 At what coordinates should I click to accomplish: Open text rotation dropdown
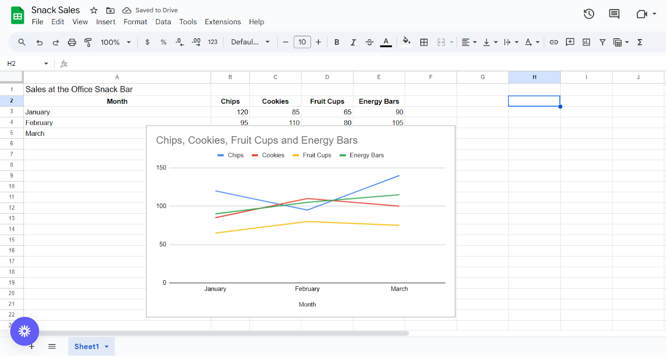pos(532,42)
